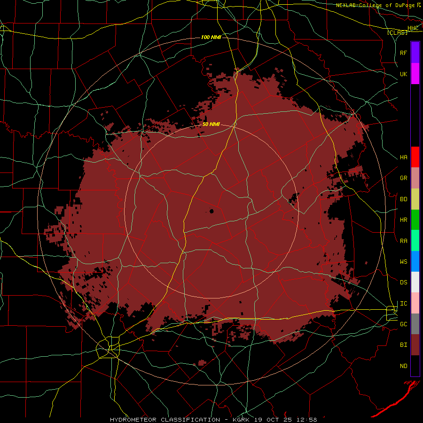423x423 pixels.
Task: Click the HR legend label
Action: tap(403, 220)
